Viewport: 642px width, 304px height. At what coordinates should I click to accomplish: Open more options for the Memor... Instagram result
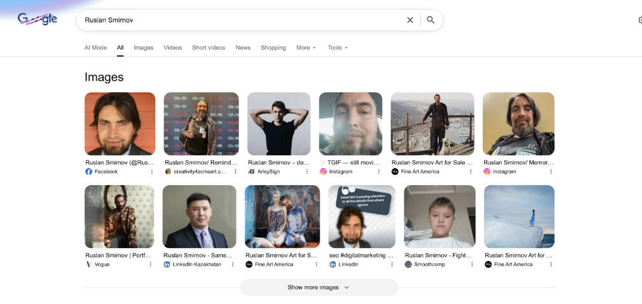[x=551, y=172]
